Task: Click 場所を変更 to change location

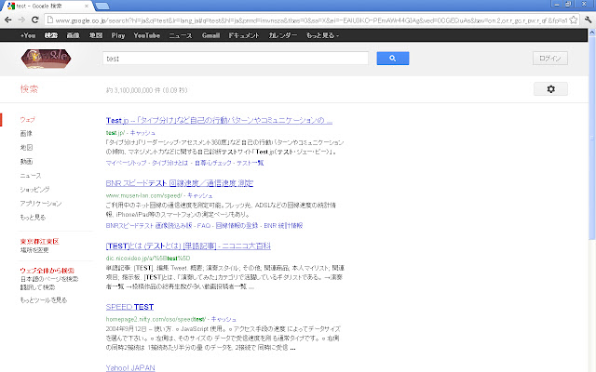Action: pyautogui.click(x=34, y=250)
